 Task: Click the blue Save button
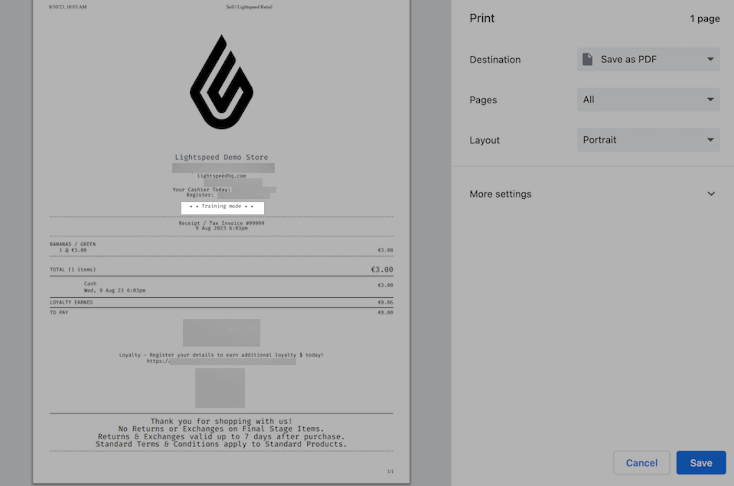coord(700,463)
